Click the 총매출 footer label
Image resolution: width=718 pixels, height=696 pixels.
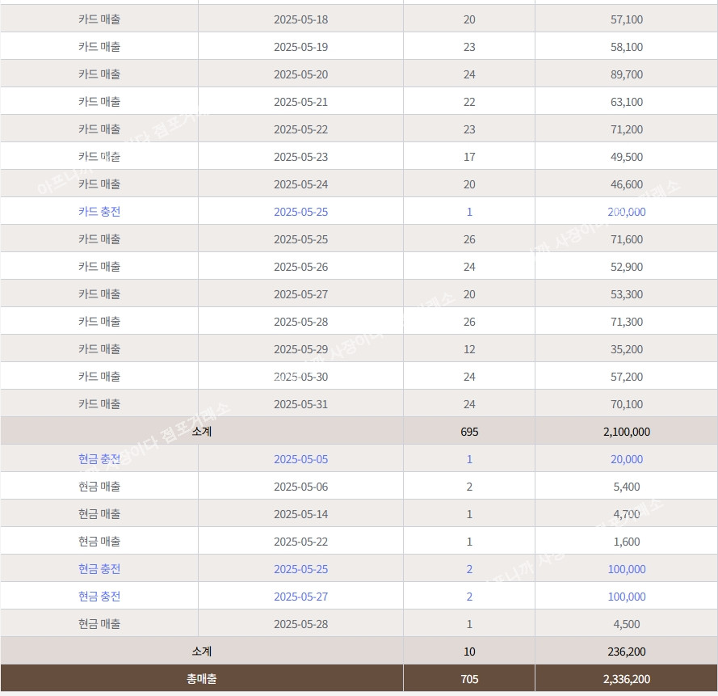(x=201, y=679)
